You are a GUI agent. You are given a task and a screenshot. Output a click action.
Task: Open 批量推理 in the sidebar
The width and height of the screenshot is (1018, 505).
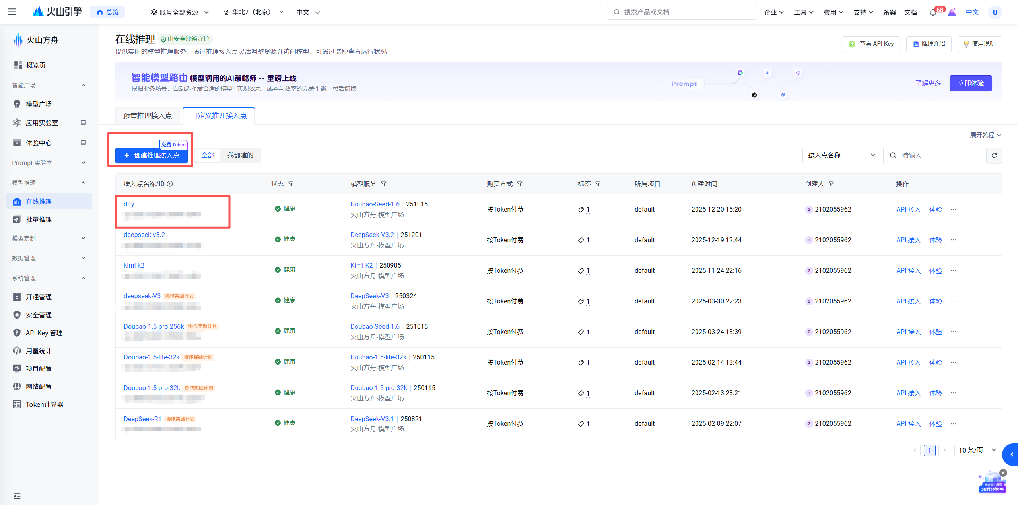[39, 219]
